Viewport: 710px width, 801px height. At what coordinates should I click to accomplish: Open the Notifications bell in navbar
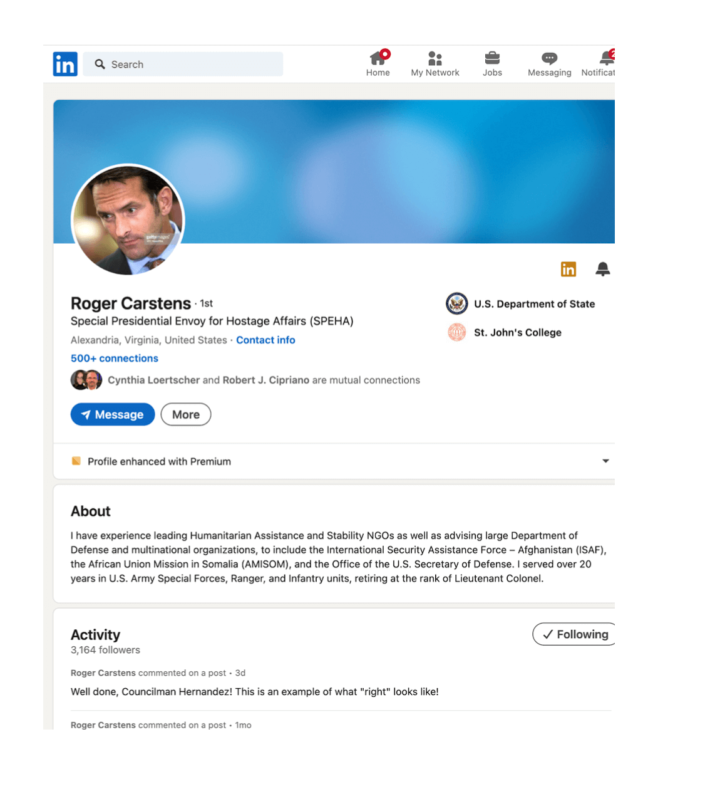606,58
